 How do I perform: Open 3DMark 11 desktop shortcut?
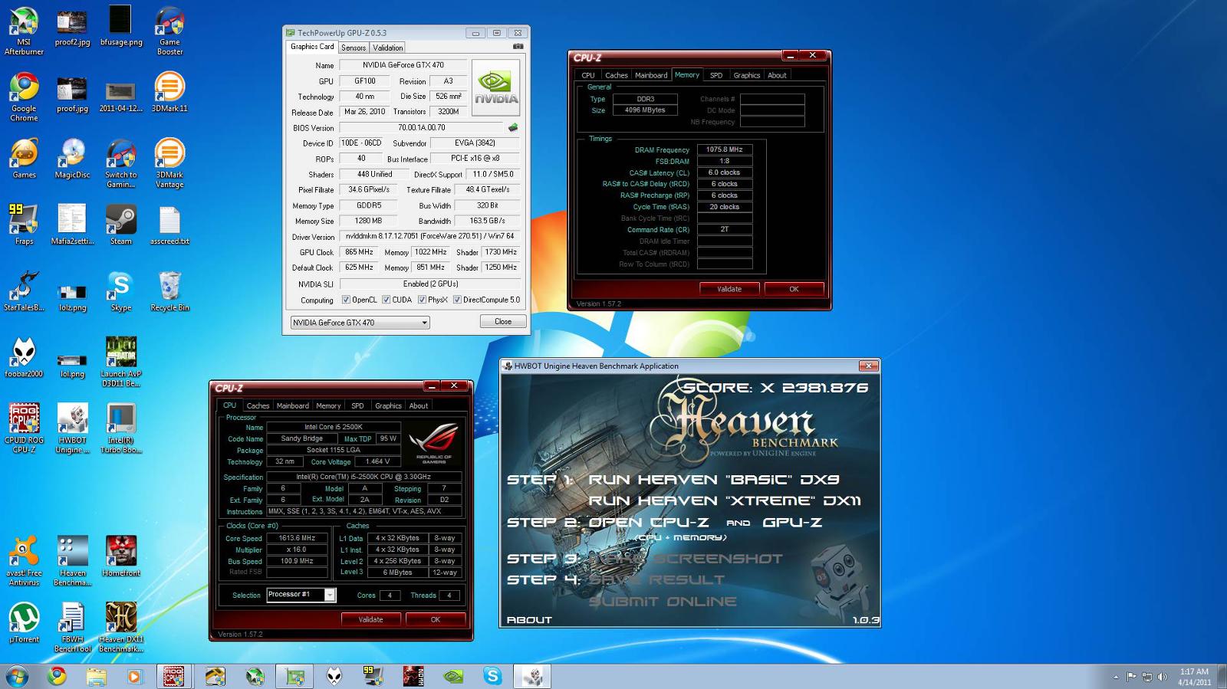click(x=169, y=92)
